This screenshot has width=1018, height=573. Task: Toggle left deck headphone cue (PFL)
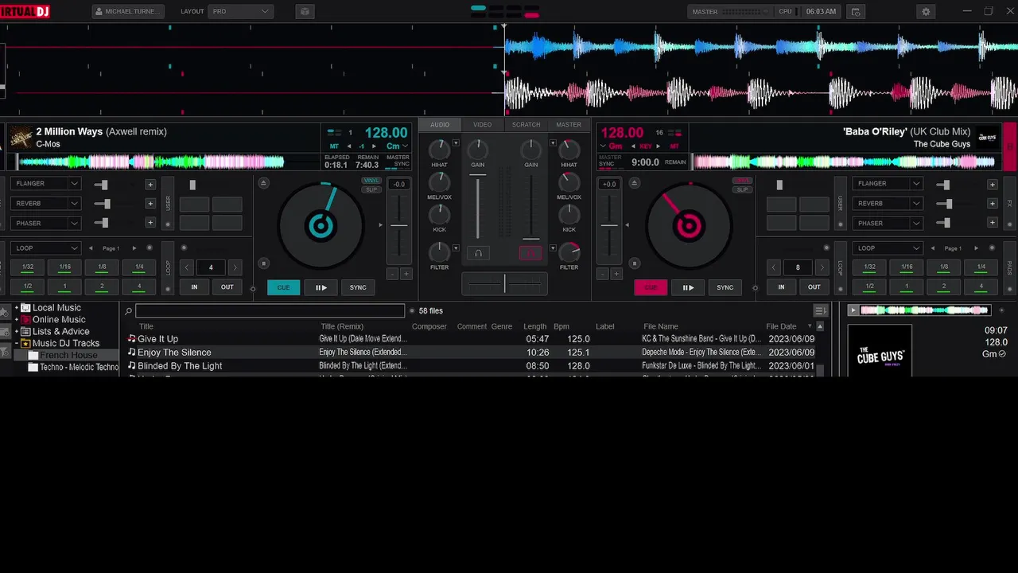pyautogui.click(x=478, y=253)
